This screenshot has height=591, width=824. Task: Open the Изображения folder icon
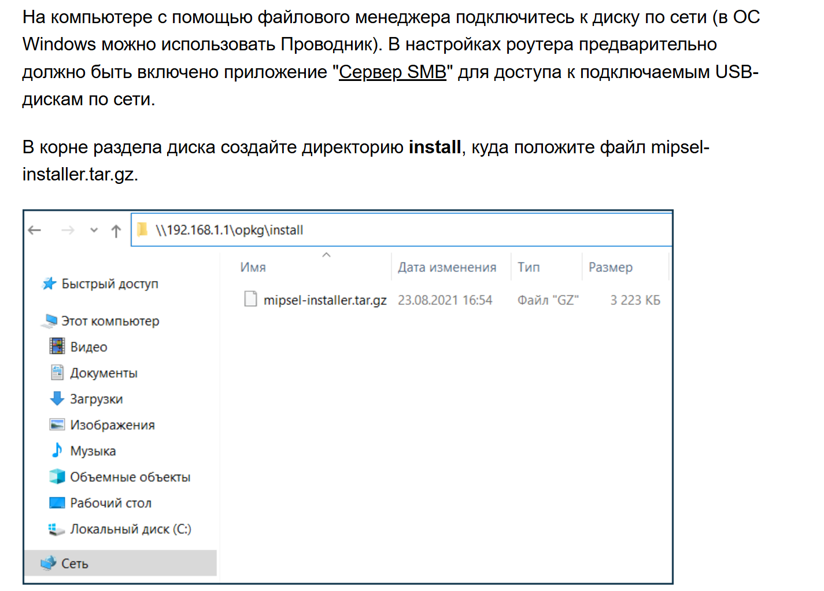pyautogui.click(x=57, y=424)
